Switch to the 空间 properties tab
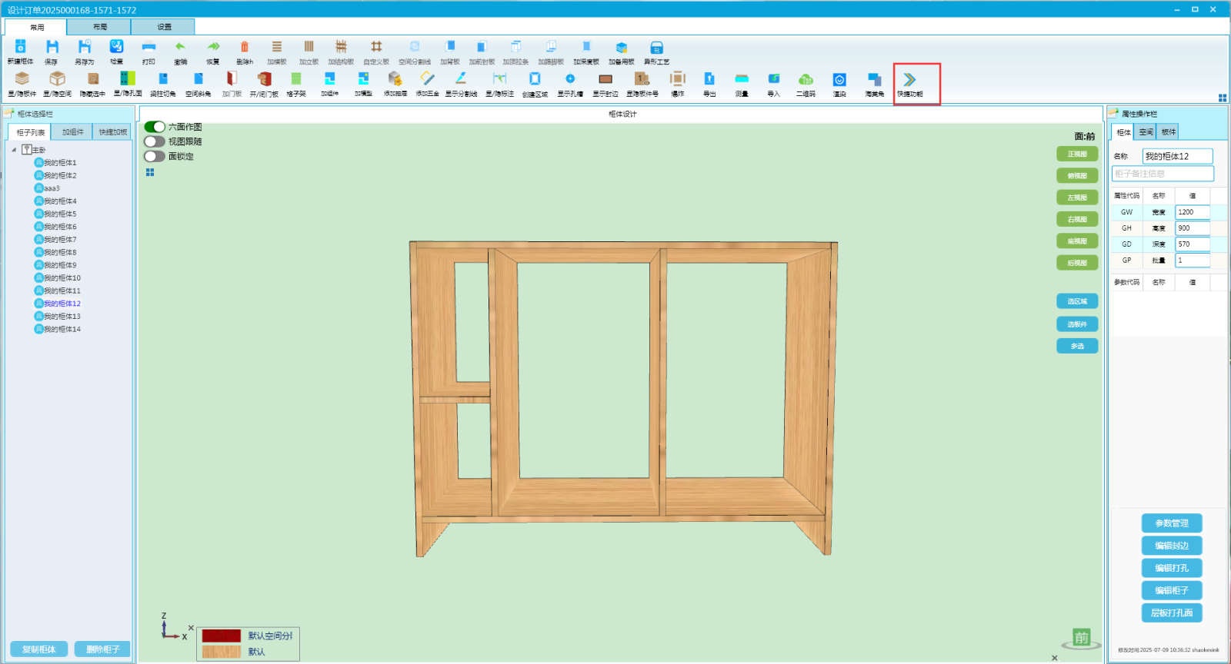Screen dimensions: 1231x664 click(x=1146, y=132)
